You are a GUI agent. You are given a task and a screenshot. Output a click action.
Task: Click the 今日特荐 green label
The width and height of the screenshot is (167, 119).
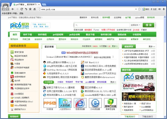pyautogui.click(x=48, y=82)
